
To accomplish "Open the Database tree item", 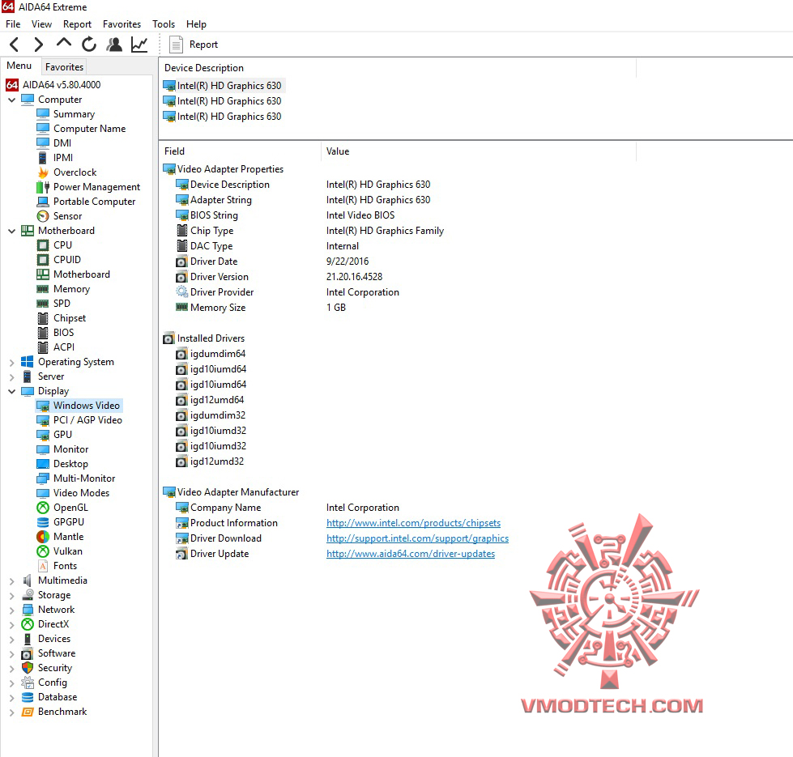I will tap(49, 698).
